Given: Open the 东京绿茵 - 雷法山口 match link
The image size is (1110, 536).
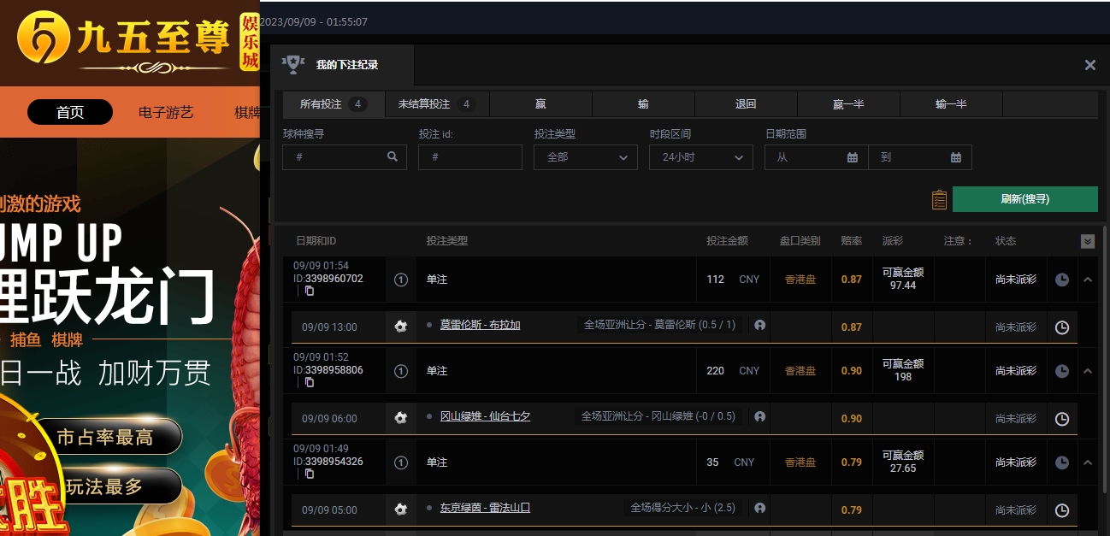Looking at the screenshot, I should (x=485, y=509).
